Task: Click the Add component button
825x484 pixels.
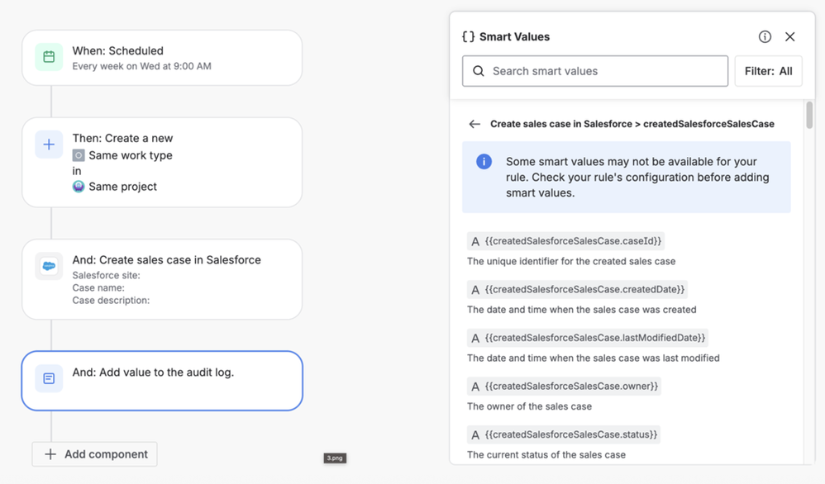Action: coord(95,454)
